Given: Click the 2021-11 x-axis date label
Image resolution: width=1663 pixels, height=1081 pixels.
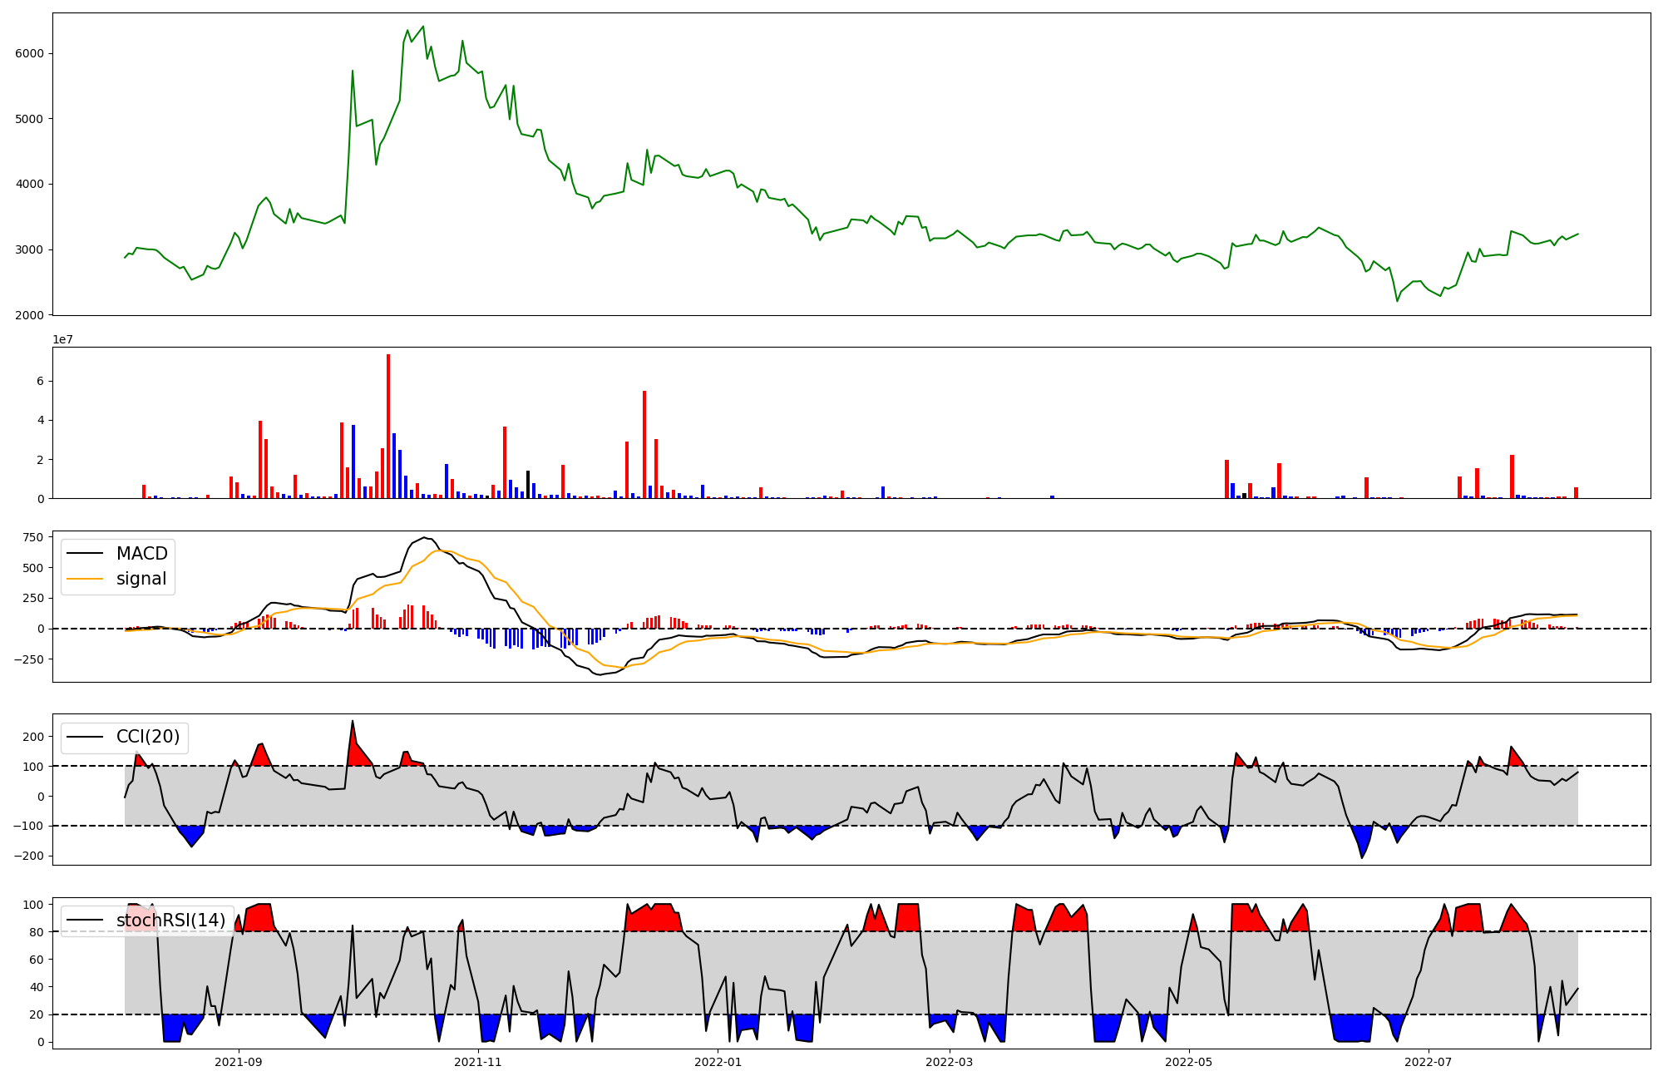Looking at the screenshot, I should point(478,1061).
